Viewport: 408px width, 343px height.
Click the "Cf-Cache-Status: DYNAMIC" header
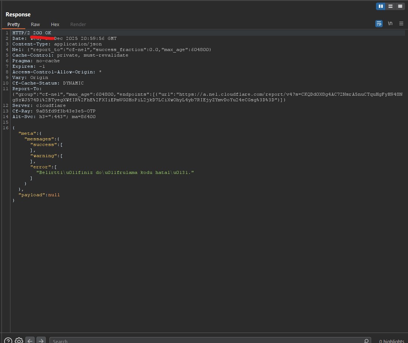click(x=48, y=83)
